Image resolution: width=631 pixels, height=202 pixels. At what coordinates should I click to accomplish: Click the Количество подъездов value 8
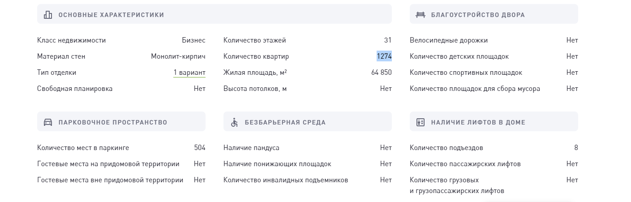[x=576, y=148]
